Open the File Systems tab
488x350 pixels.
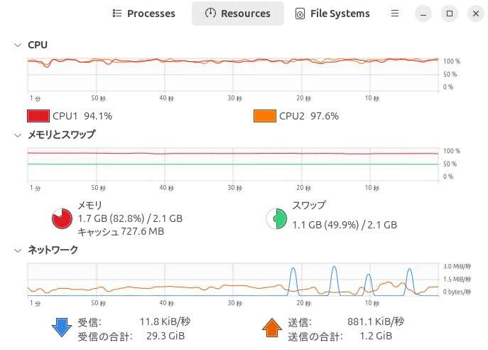332,14
